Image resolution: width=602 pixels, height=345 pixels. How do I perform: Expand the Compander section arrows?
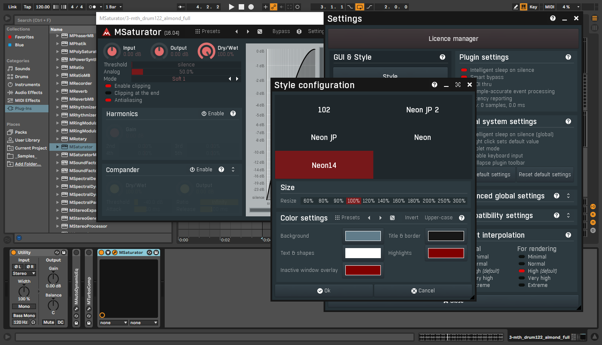[233, 170]
